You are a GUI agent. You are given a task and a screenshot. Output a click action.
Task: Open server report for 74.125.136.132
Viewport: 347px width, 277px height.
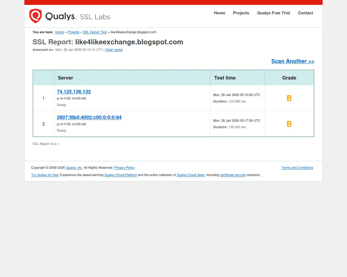point(74,92)
